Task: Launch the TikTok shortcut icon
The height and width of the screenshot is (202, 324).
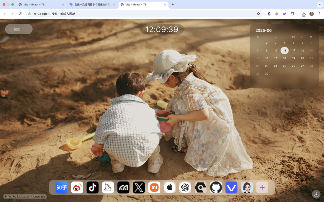Action: (93, 188)
